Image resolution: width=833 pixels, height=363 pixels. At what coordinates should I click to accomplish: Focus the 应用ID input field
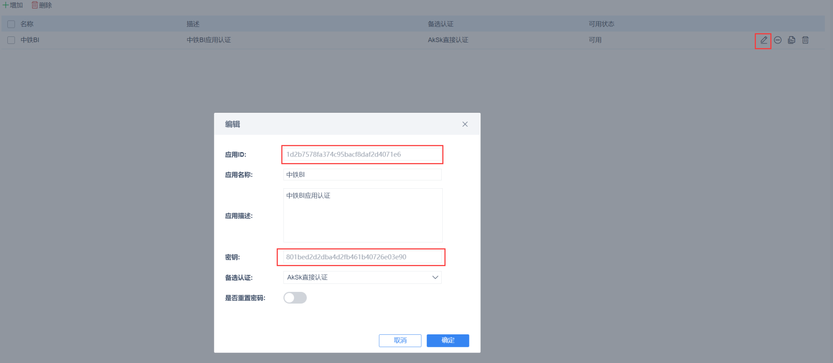tap(362, 154)
